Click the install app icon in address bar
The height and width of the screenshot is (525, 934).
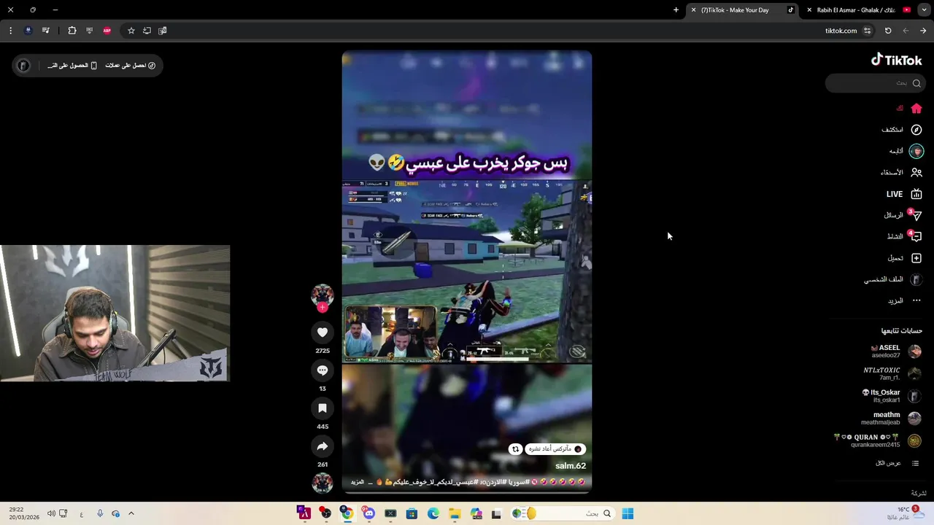[147, 31]
